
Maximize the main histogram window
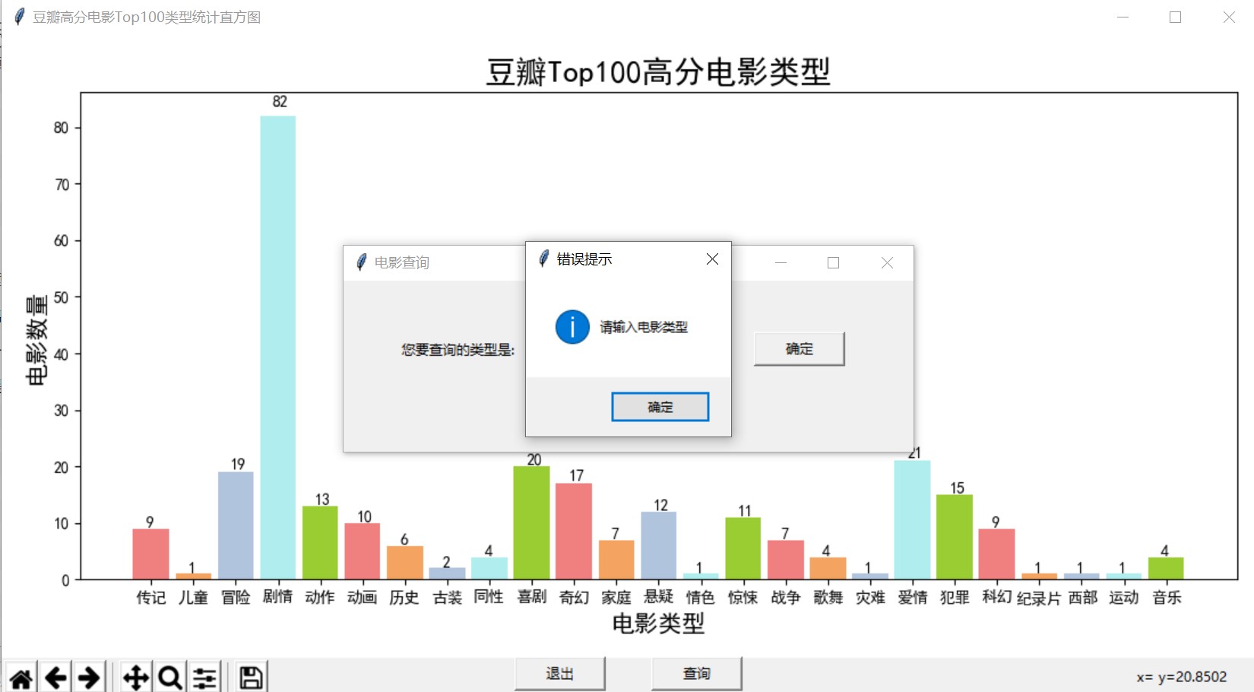point(1175,17)
